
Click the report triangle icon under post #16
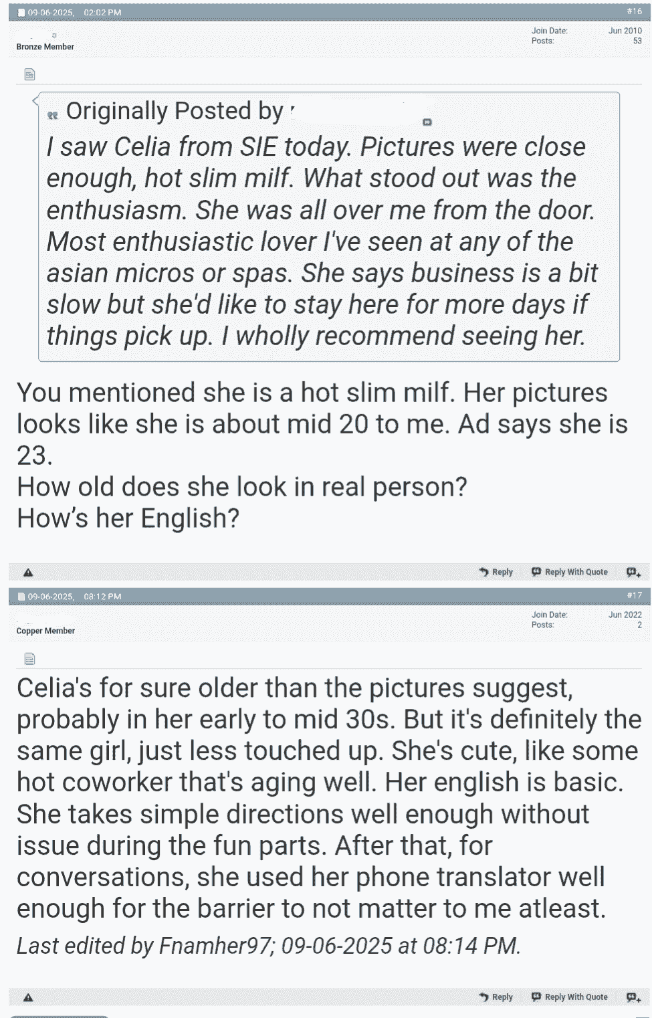(x=28, y=573)
